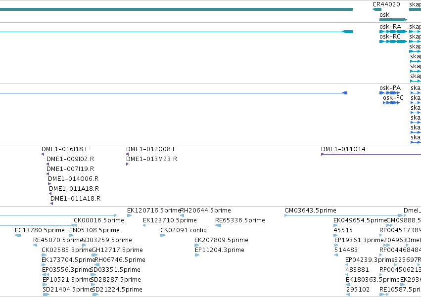The image size is (421, 297).
Task: Pick the osk-PA protein feature
Action: [390, 93]
